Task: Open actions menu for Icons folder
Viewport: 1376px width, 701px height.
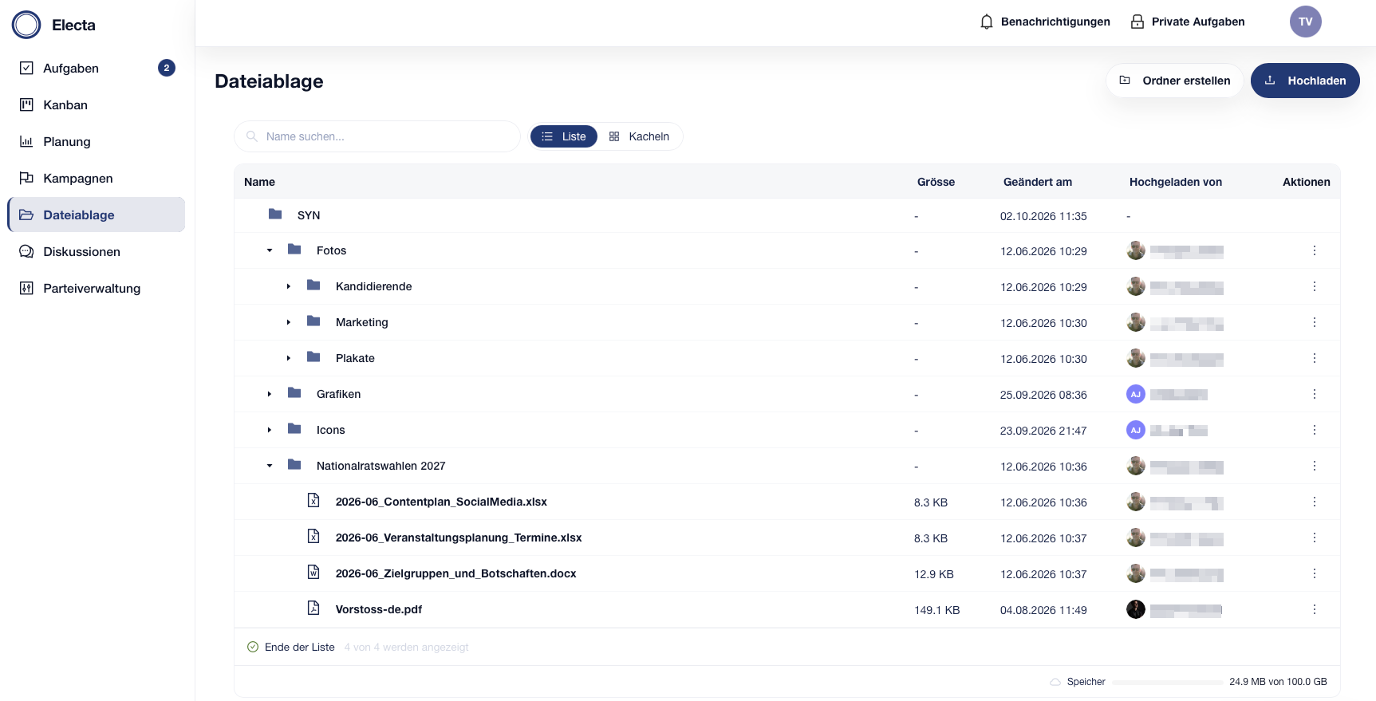Action: pos(1315,430)
